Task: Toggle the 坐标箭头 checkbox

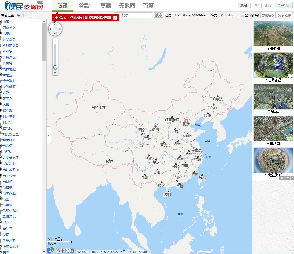Action: click(242, 15)
